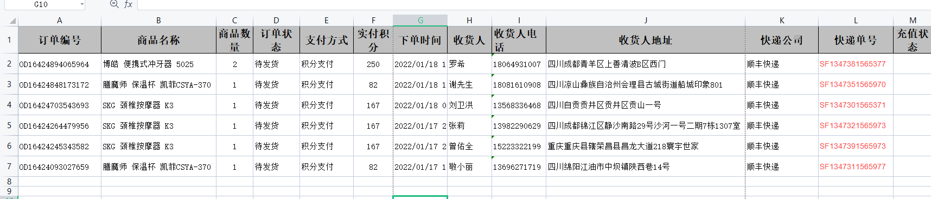Click header cell 订单状态
Image resolution: width=931 pixels, height=199 pixels.
(x=276, y=40)
